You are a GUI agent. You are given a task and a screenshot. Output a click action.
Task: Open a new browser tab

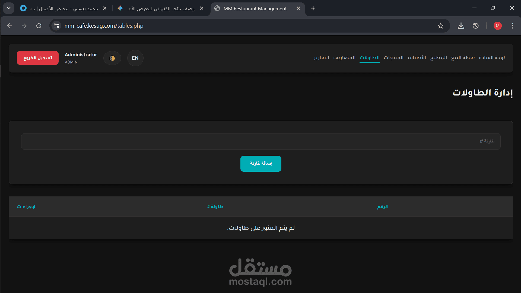coord(313,8)
